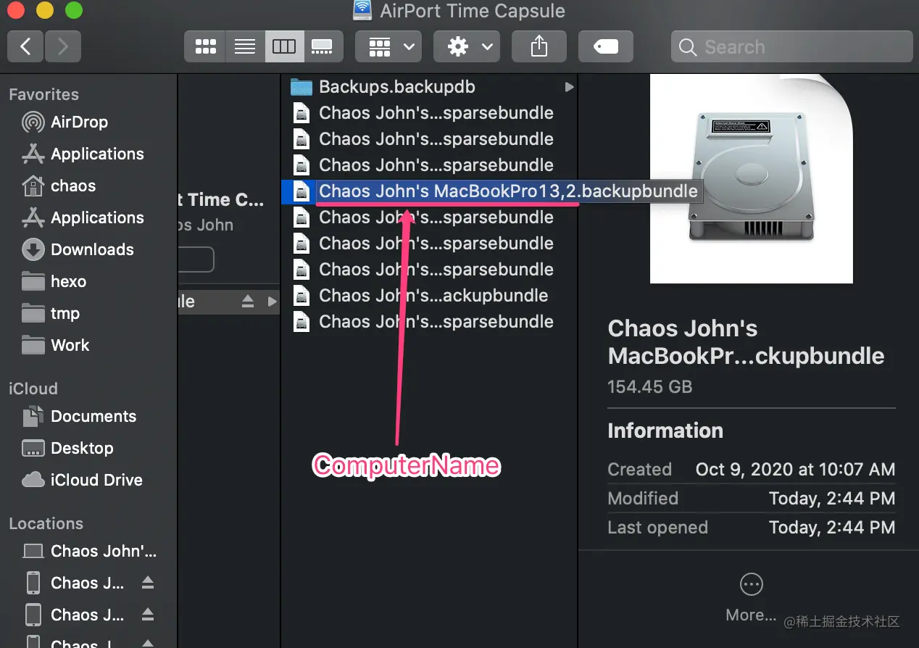This screenshot has height=648, width=919.
Task: Click the Created date Oct 9, 2020
Action: coord(795,469)
